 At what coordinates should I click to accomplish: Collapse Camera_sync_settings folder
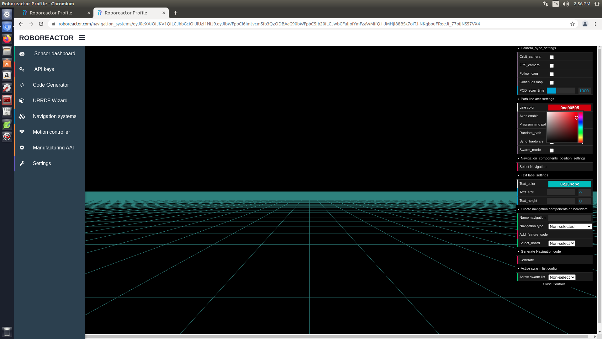tap(554, 48)
